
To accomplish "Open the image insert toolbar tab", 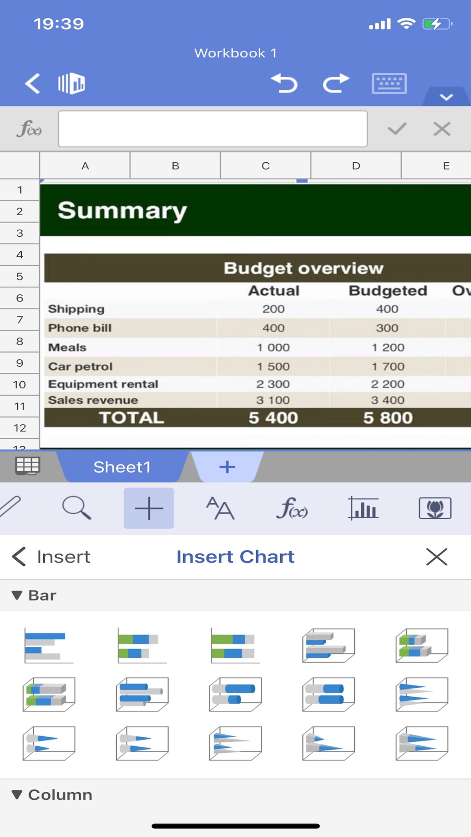I will click(x=435, y=508).
